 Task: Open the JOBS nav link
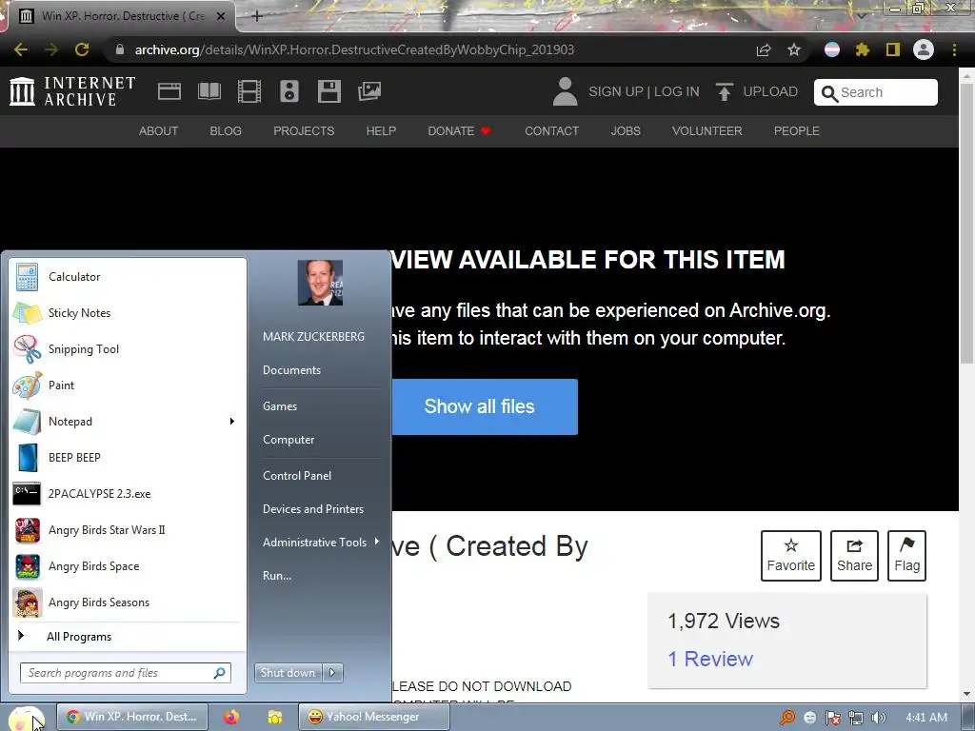pyautogui.click(x=626, y=131)
